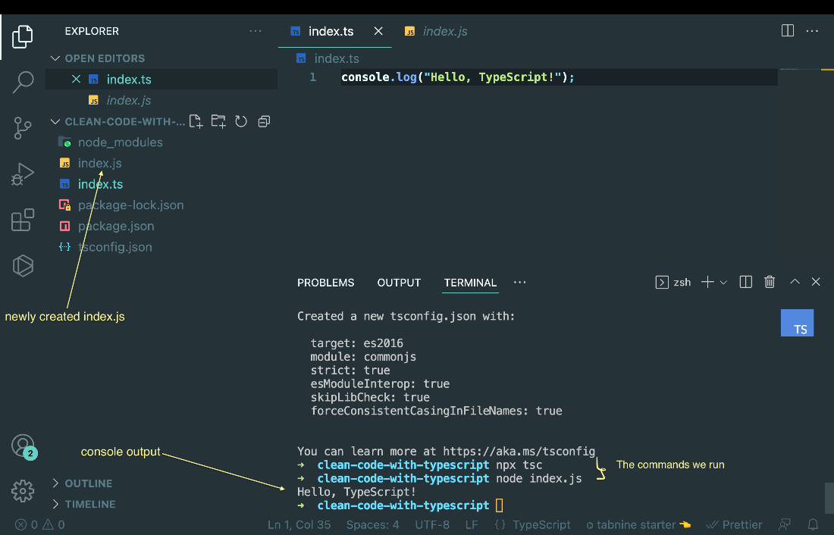
Task: Switch to the Problems tab
Action: (325, 283)
